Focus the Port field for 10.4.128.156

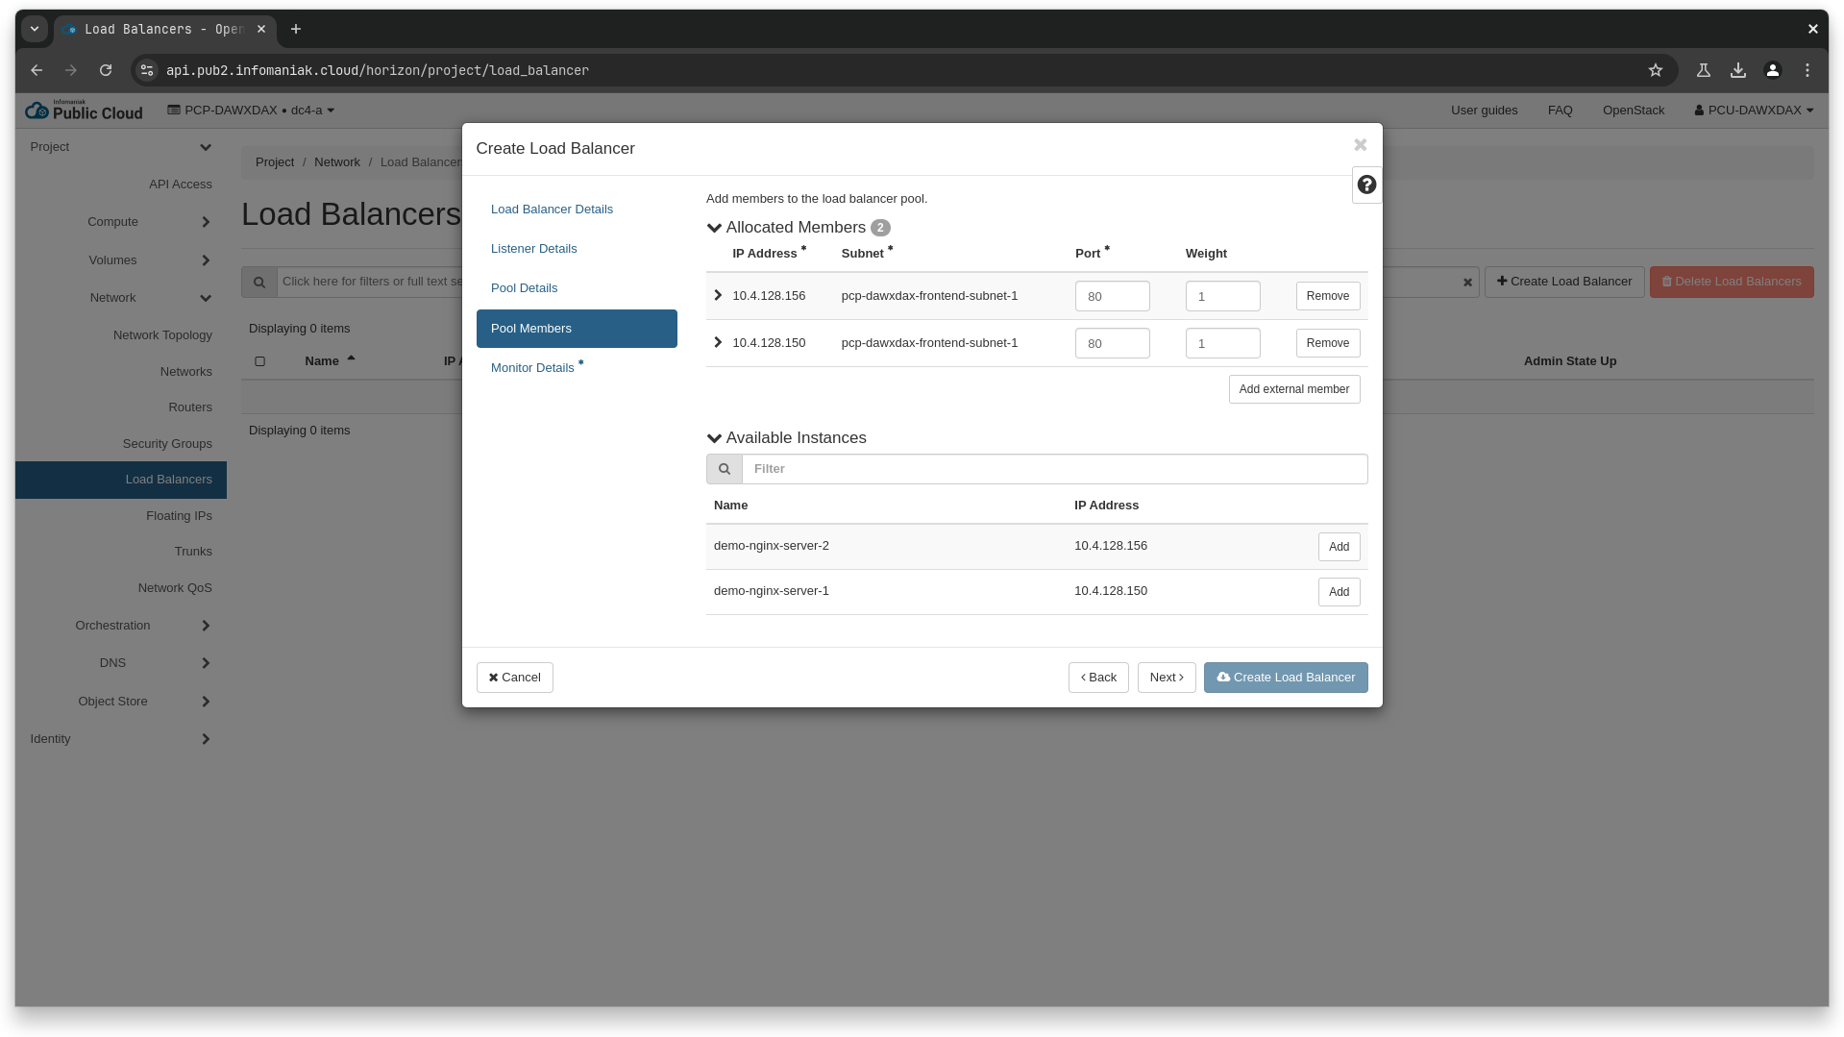(x=1112, y=296)
